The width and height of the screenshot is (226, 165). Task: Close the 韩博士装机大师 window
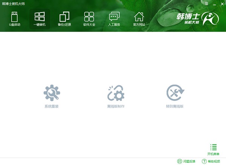pyautogui.click(x=222, y=4)
